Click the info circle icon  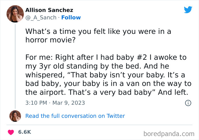(x=188, y=103)
